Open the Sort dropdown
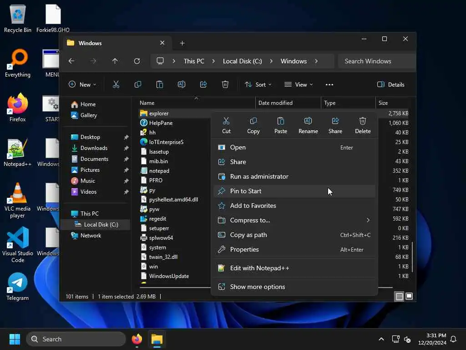This screenshot has width=466, height=350. pos(258,84)
